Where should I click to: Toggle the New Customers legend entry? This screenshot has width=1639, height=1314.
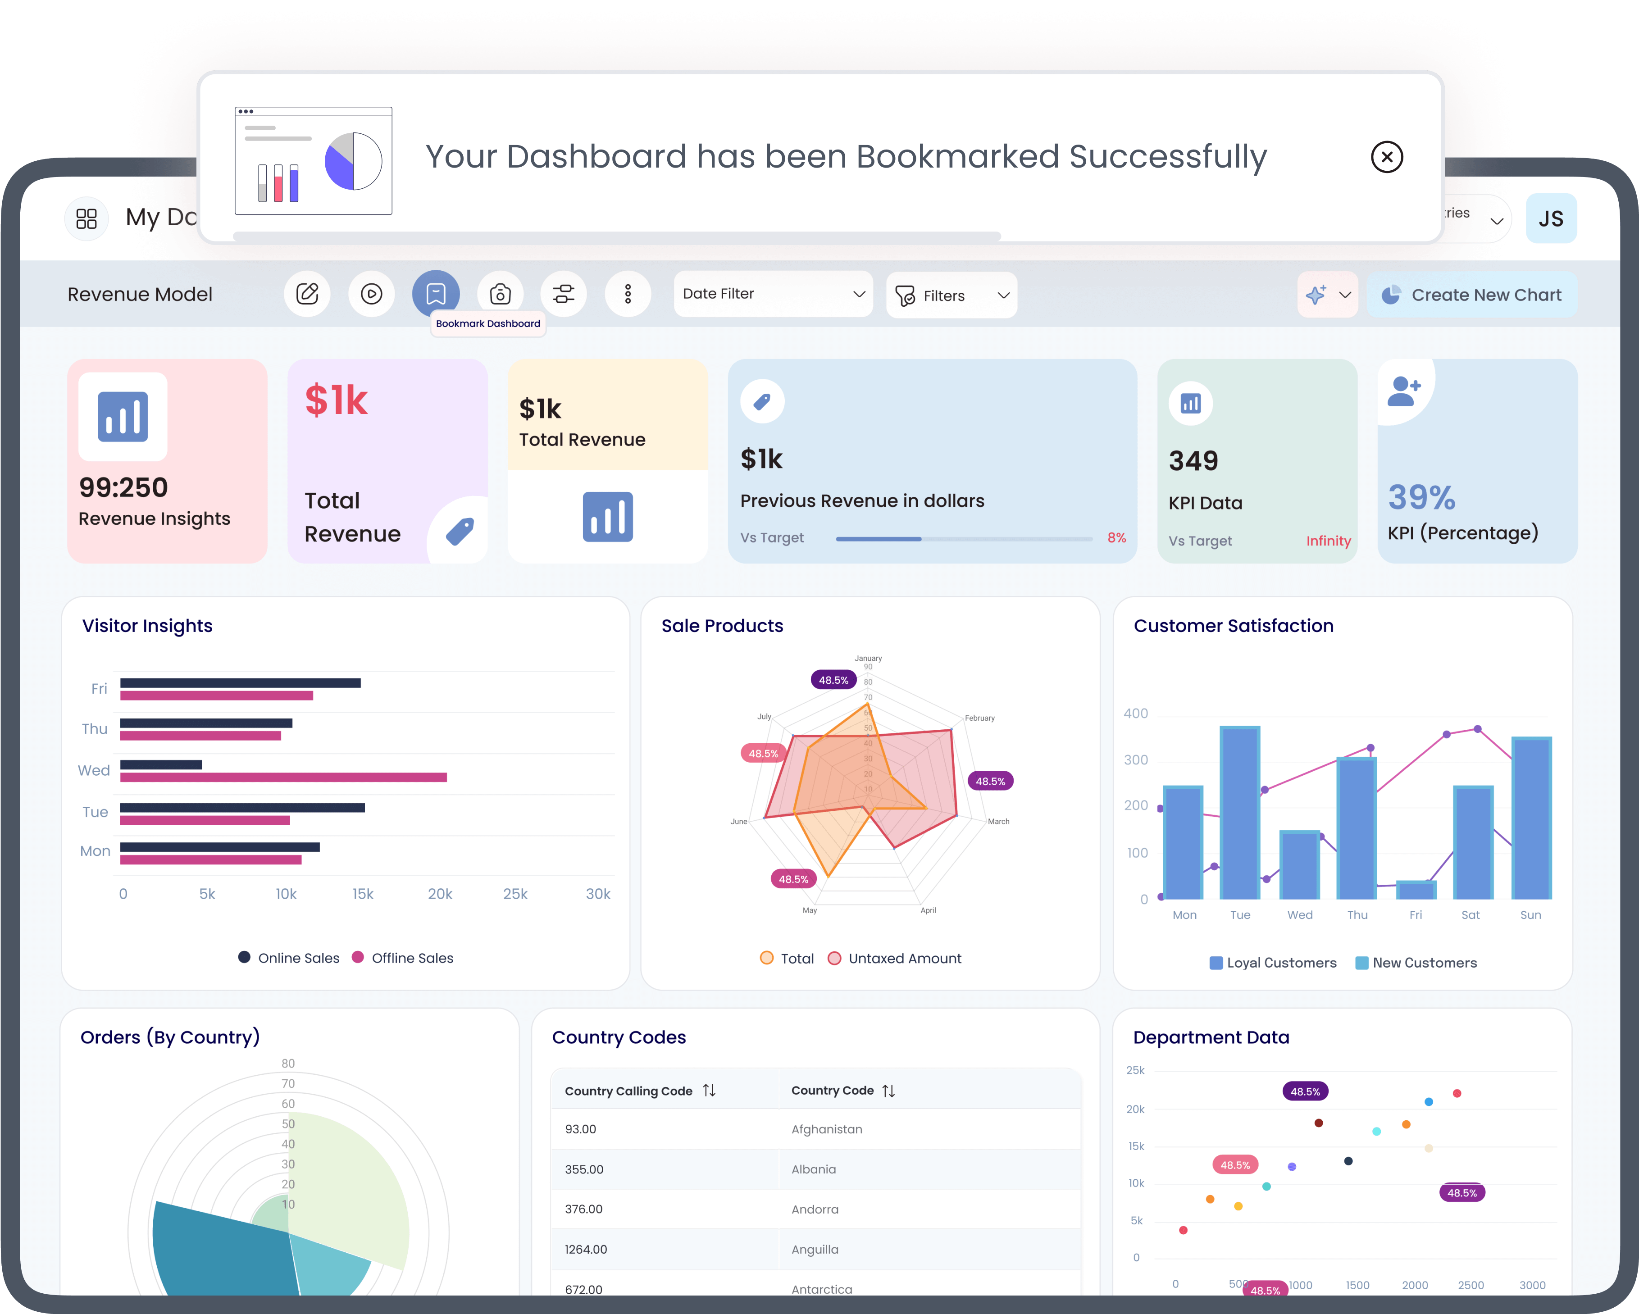pos(1415,963)
